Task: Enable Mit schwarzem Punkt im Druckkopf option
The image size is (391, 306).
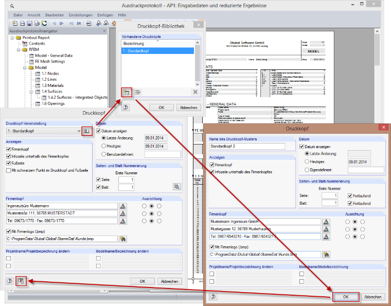Action: [8, 170]
